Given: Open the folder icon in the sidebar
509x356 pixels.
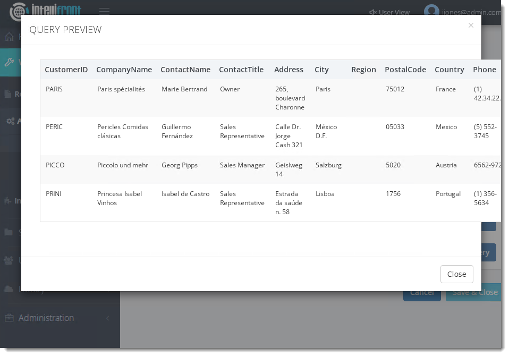Looking at the screenshot, I should 9,232.
